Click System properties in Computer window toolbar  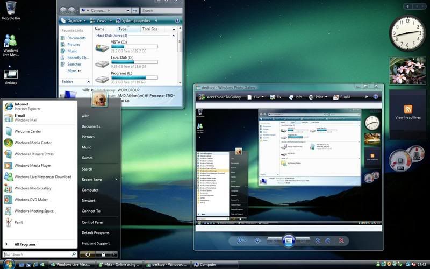[133, 20]
